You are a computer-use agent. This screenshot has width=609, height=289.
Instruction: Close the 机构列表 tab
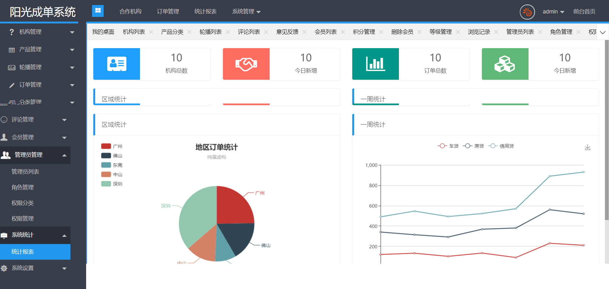point(151,32)
